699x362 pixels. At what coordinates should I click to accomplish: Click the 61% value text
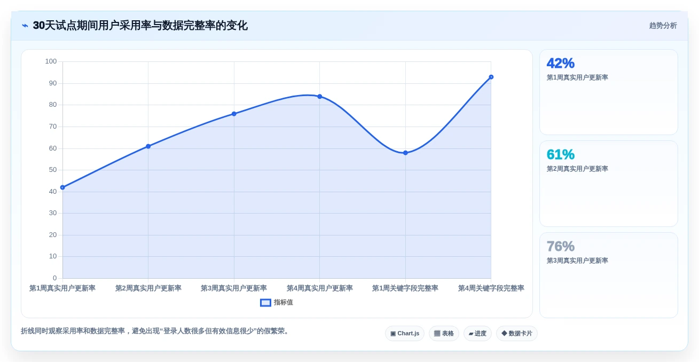tap(560, 154)
